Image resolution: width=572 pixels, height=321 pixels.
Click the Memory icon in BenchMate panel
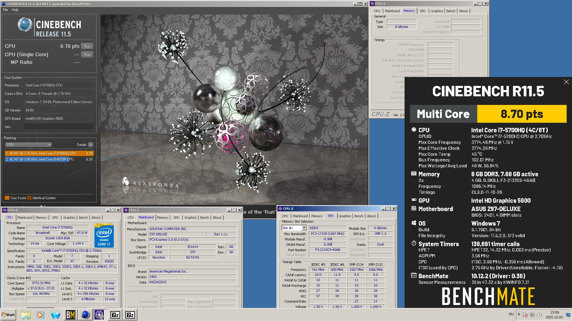point(414,174)
